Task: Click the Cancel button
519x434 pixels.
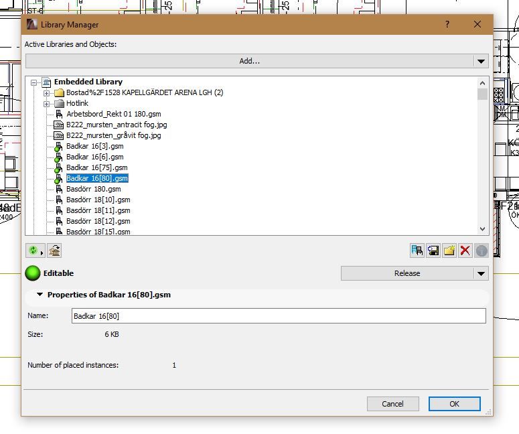Action: pos(393,404)
